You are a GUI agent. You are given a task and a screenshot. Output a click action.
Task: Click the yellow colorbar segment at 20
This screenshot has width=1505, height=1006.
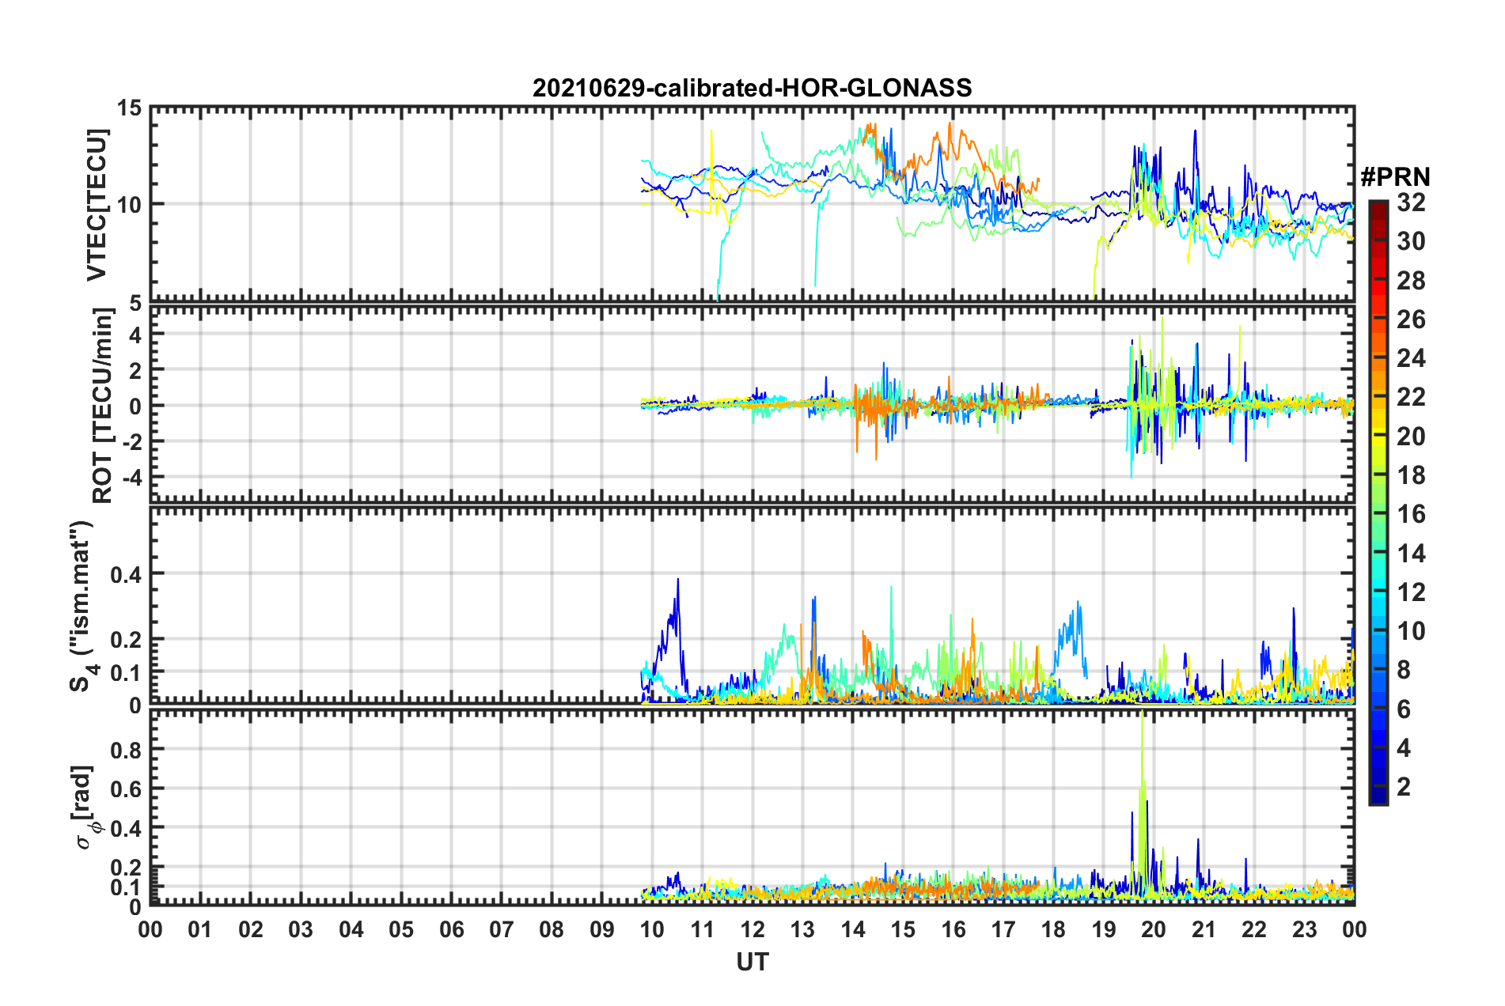pyautogui.click(x=1378, y=436)
